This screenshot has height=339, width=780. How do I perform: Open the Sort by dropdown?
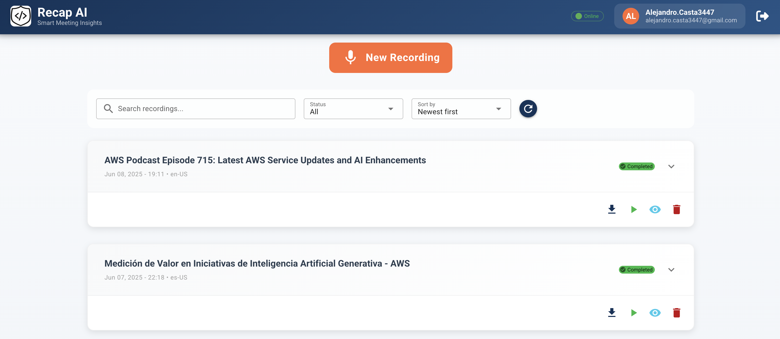coord(461,109)
